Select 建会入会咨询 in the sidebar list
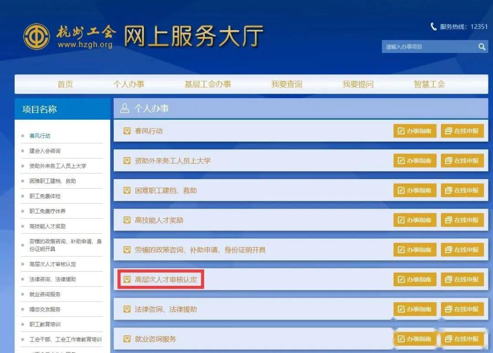This screenshot has height=353, width=493. 45,151
